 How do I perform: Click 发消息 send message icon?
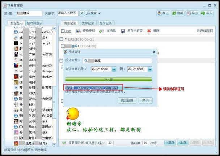click(102, 31)
